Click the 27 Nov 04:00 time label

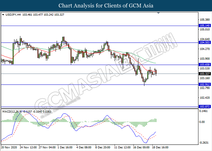47,147
